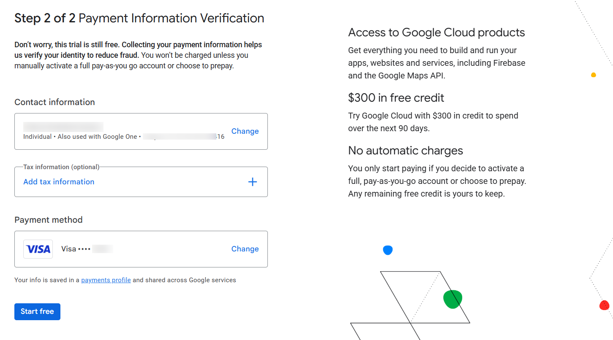Click the 'Contact information' heading
The height and width of the screenshot is (340, 613).
point(54,102)
